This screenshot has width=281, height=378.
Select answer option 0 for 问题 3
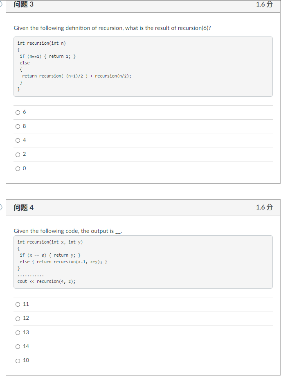(18, 168)
